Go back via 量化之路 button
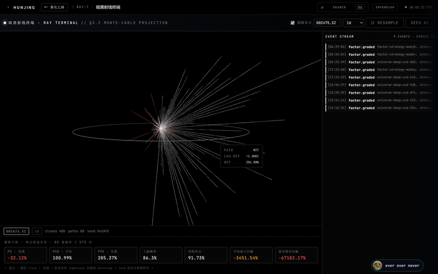Screen dimensions: 438x274 pos(54,7)
